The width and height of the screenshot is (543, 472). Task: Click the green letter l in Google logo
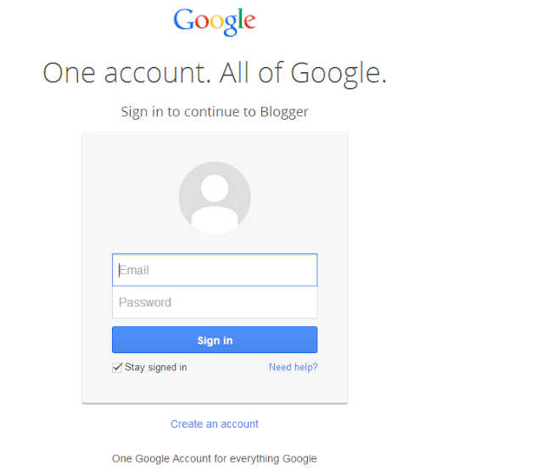[x=239, y=19]
